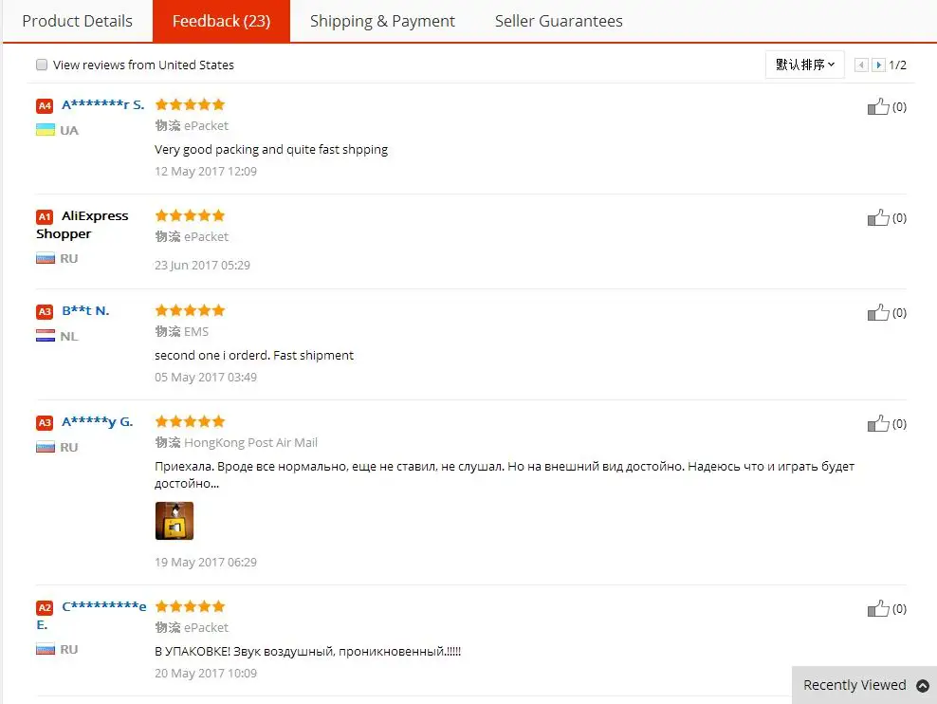Select the Feedback (23) tab
937x704 pixels.
pos(221,21)
